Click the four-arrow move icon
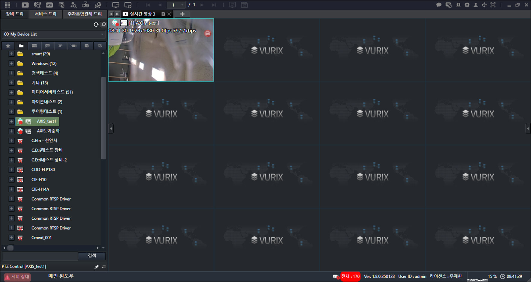Screen dimensions: 531x282 pos(484,5)
